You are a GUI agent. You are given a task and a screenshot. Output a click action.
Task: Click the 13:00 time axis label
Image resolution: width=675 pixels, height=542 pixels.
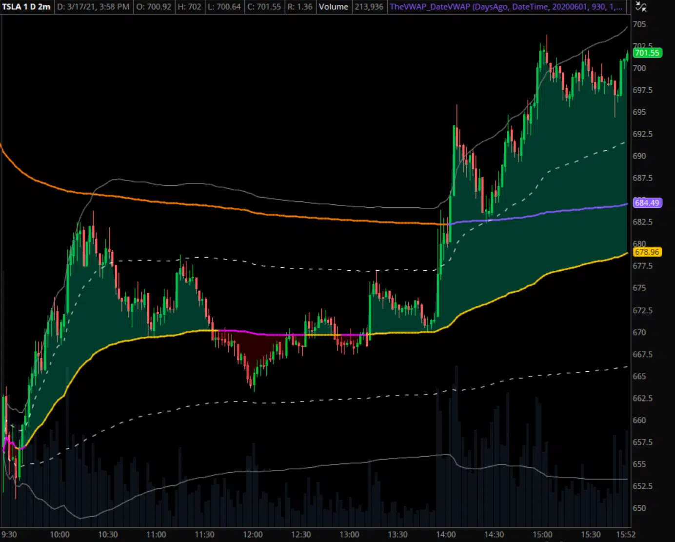pos(349,535)
